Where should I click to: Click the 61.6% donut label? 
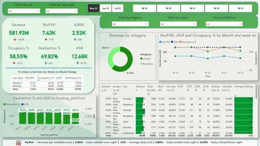pyautogui.click(x=130, y=73)
